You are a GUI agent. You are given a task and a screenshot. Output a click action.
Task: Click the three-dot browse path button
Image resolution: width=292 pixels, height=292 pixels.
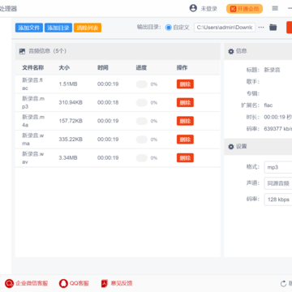point(261,28)
